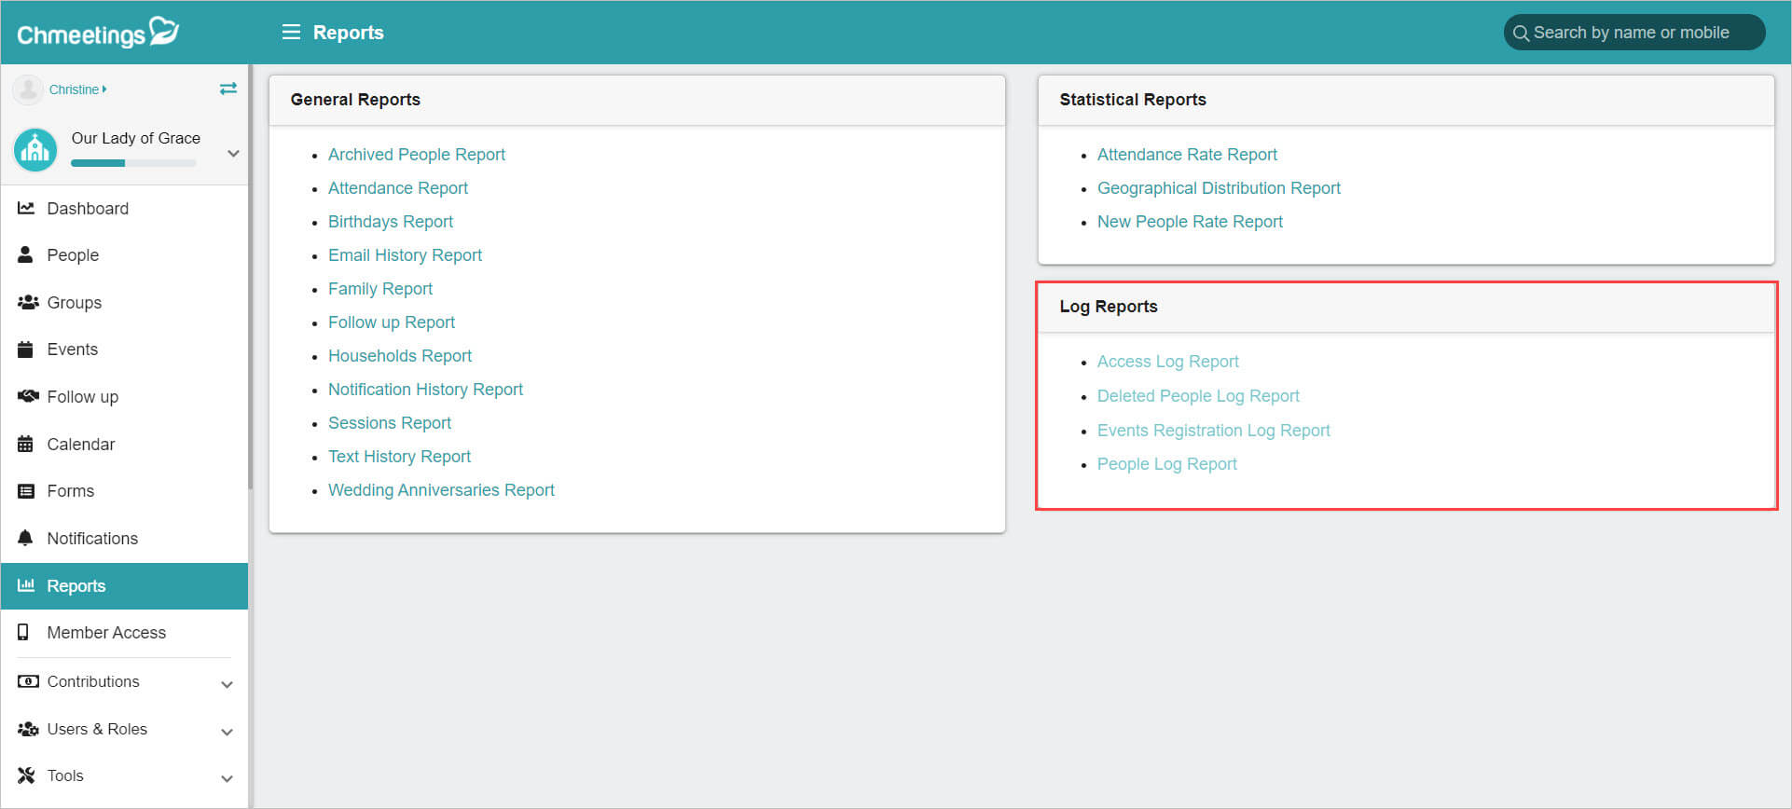Click the Search by name or mobile field
Image resolution: width=1792 pixels, height=809 pixels.
tap(1633, 33)
